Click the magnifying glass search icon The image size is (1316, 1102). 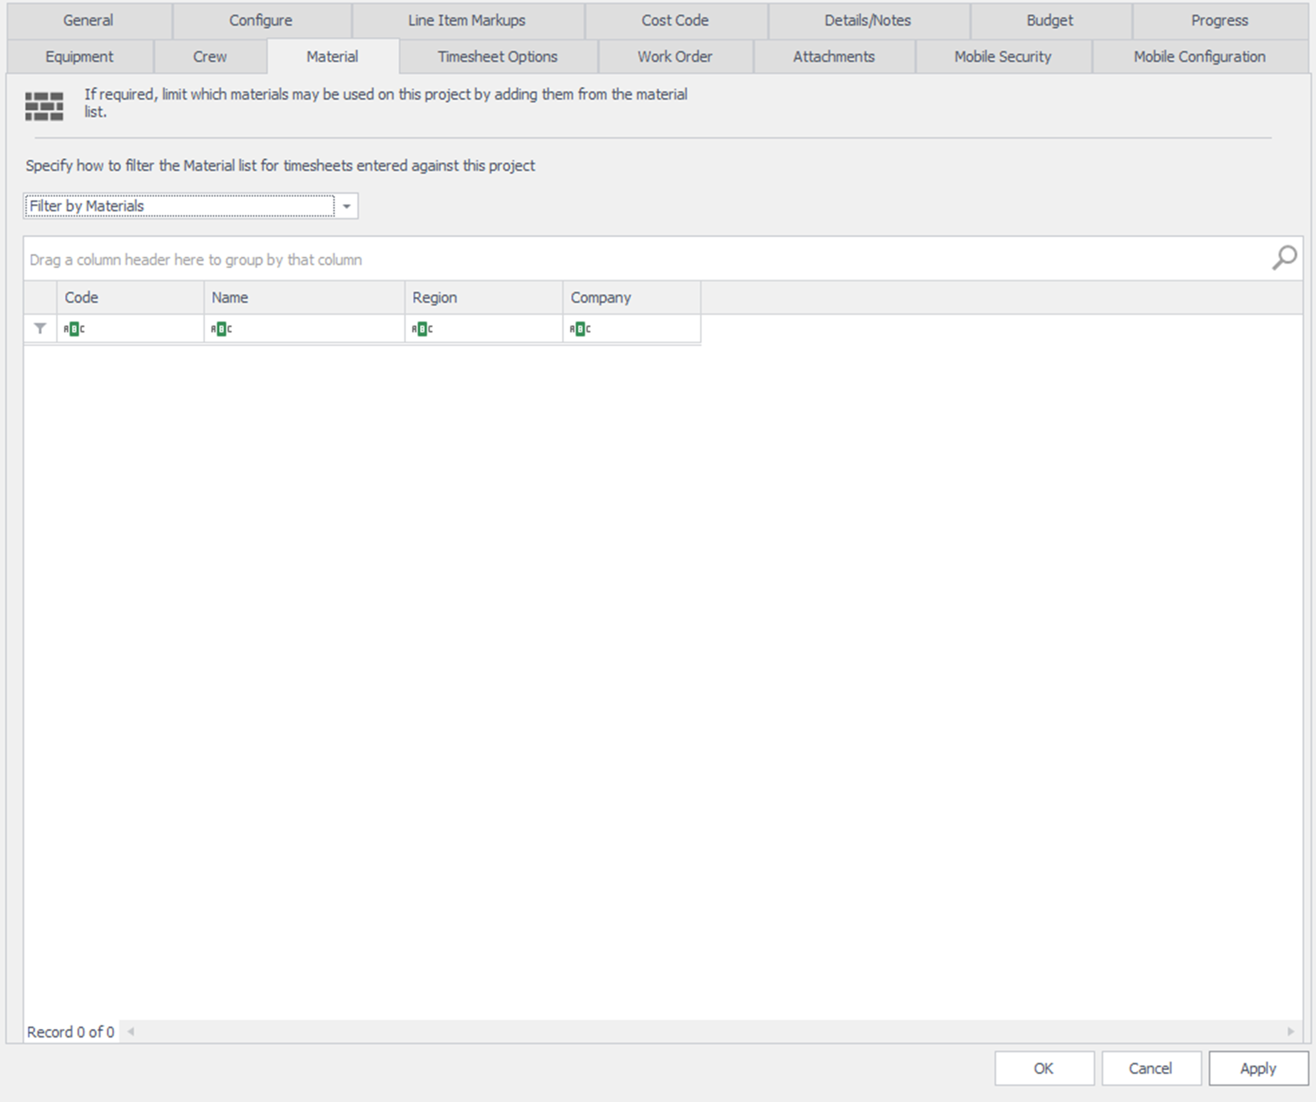click(x=1283, y=258)
